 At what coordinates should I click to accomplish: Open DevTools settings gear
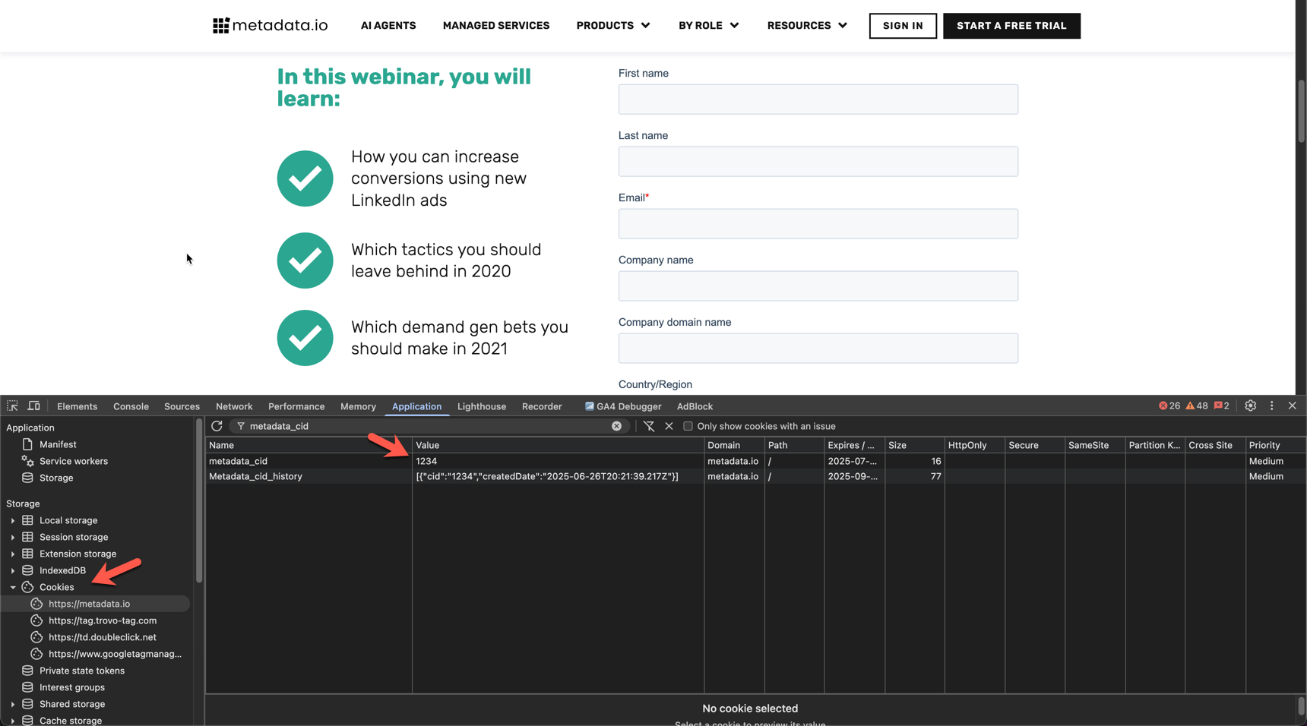(x=1250, y=406)
